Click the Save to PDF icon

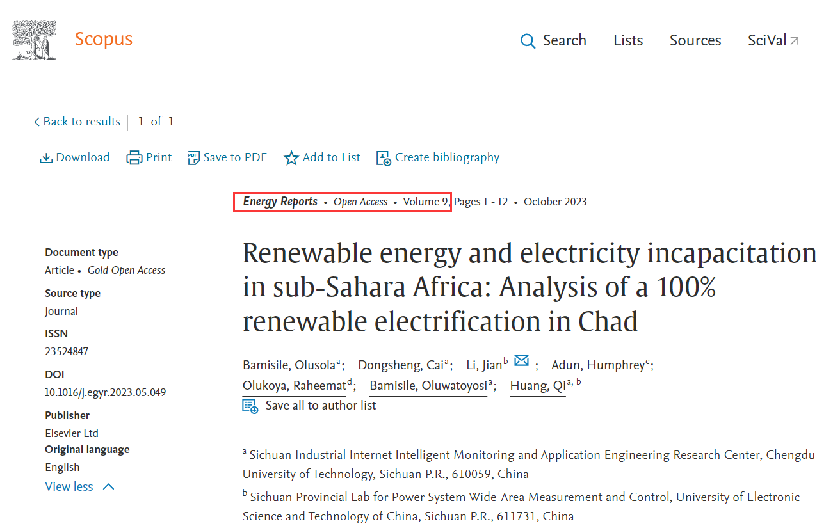(193, 158)
